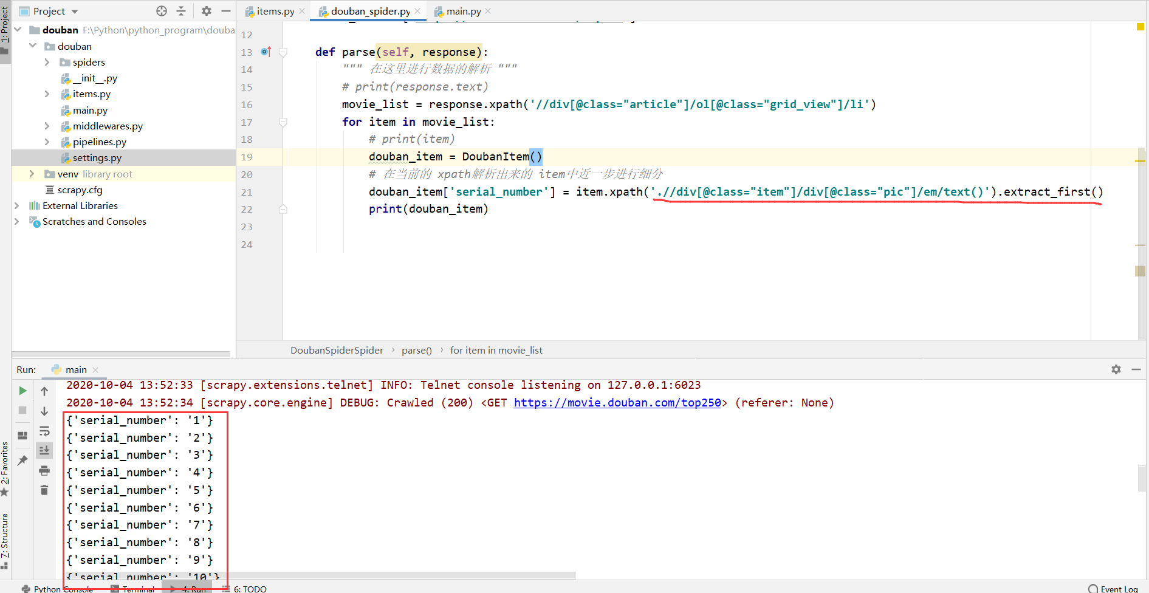The height and width of the screenshot is (593, 1149).
Task: Expand Scratches and Consoles
Action: (x=18, y=221)
